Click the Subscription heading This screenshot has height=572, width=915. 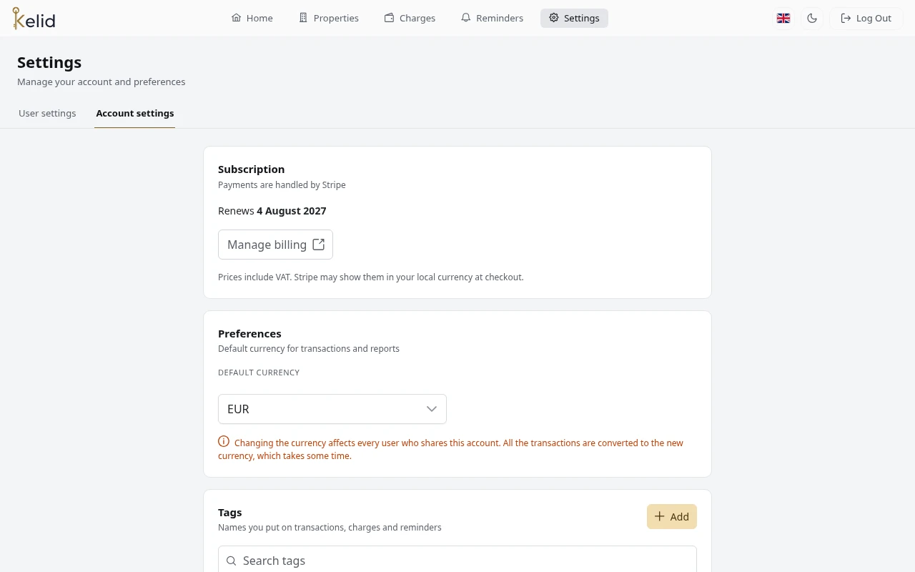[x=252, y=169]
